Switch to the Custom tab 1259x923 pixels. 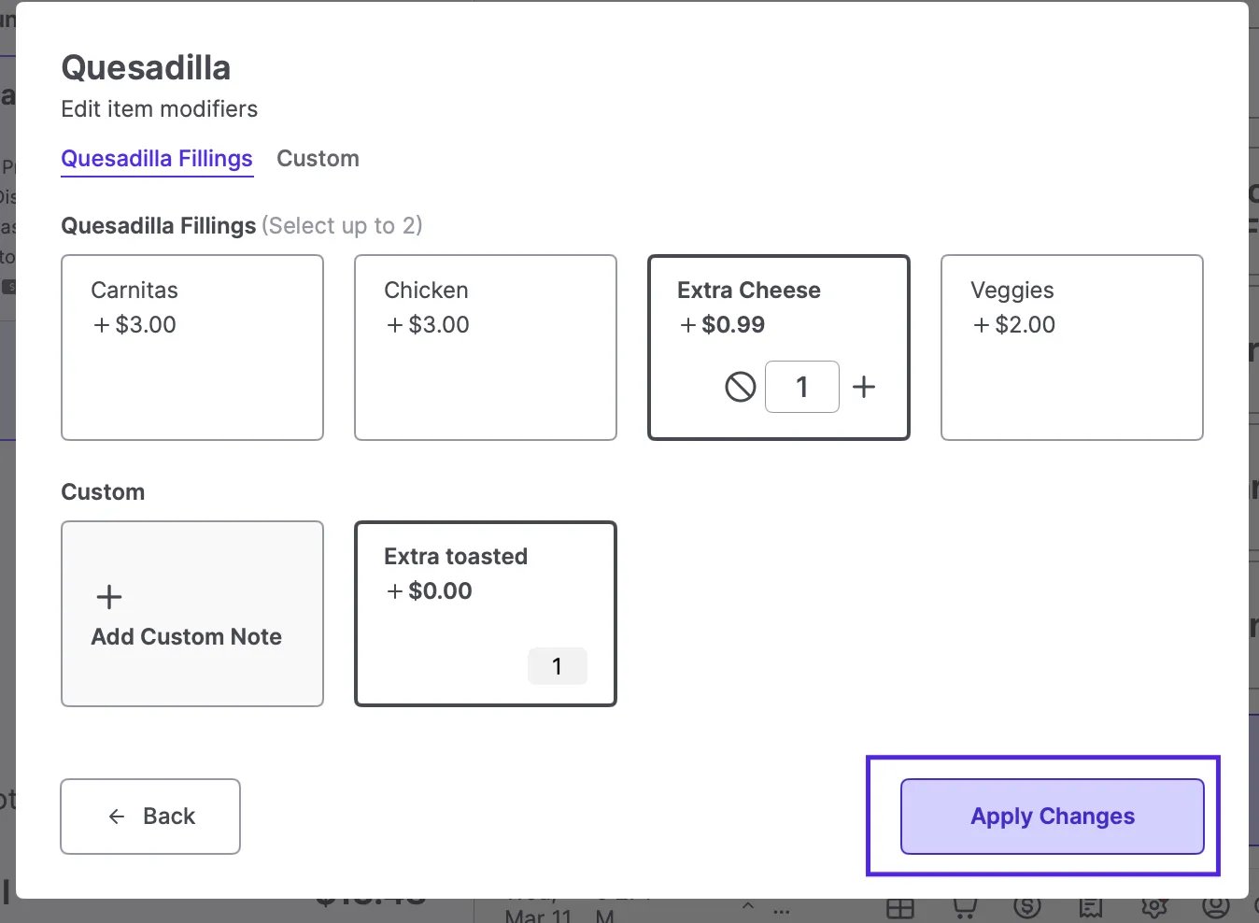[x=318, y=159]
